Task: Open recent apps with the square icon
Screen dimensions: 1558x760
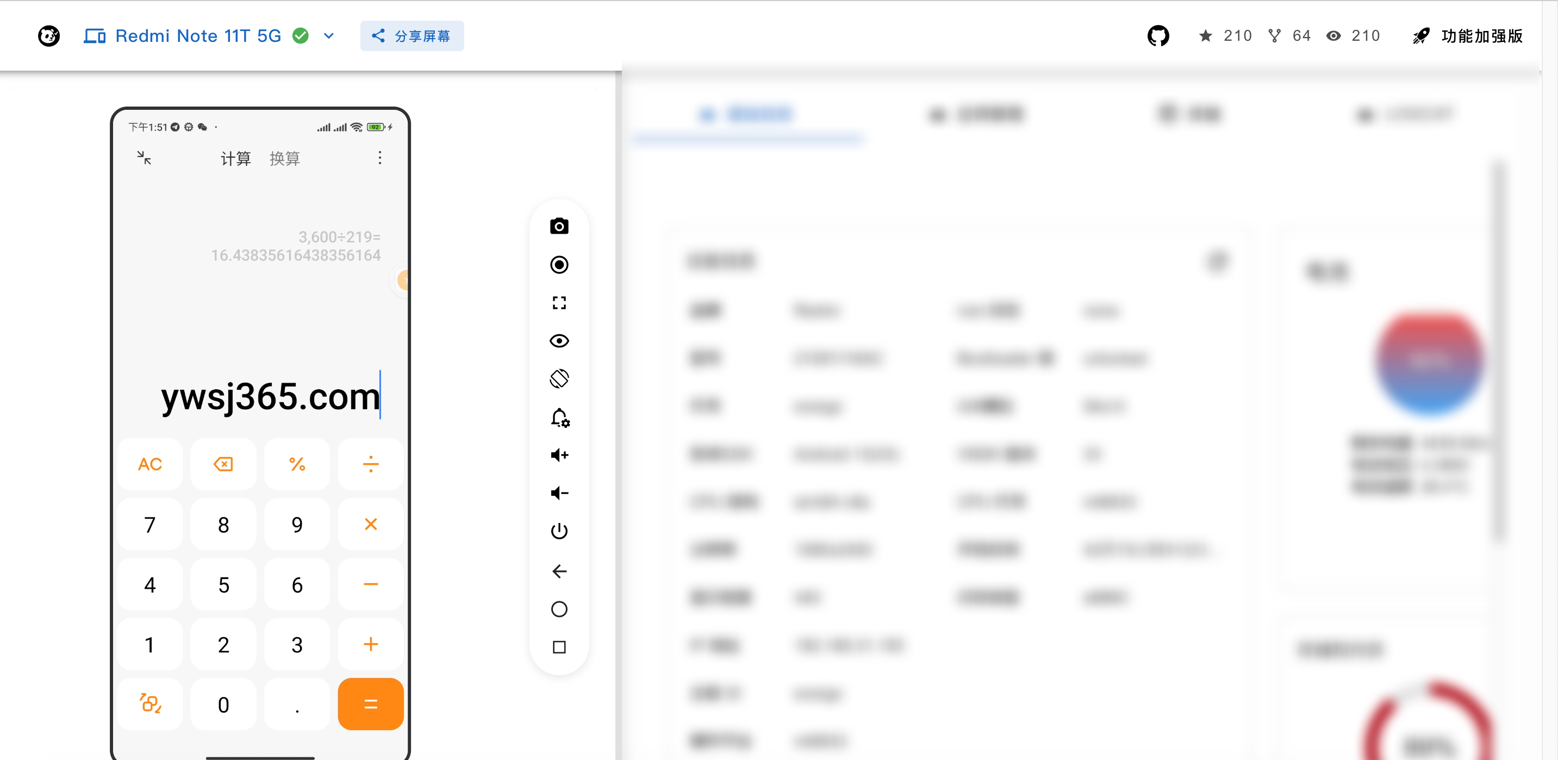Action: [559, 647]
